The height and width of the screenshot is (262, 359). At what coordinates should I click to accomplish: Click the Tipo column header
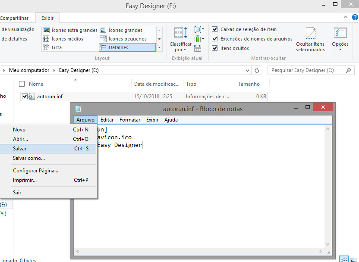191,84
